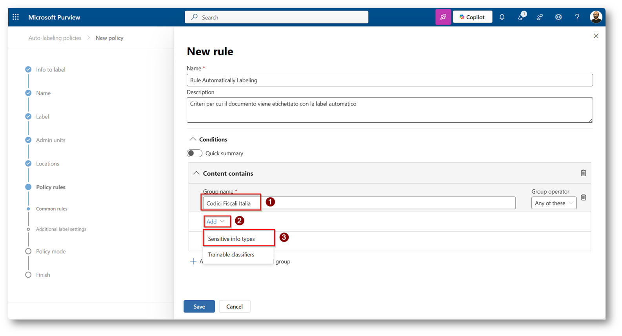
Task: Open the user profile avatar
Action: [596, 17]
